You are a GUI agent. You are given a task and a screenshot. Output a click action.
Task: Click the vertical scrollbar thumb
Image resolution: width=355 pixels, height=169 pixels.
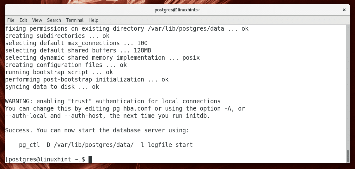[348, 156]
